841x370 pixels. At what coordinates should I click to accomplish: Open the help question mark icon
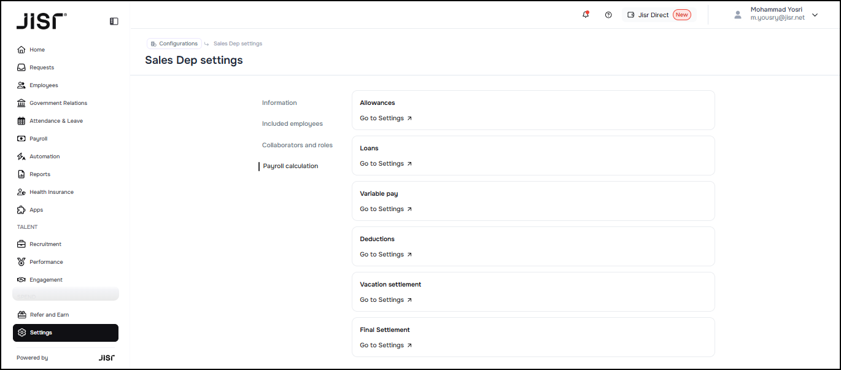click(x=608, y=15)
